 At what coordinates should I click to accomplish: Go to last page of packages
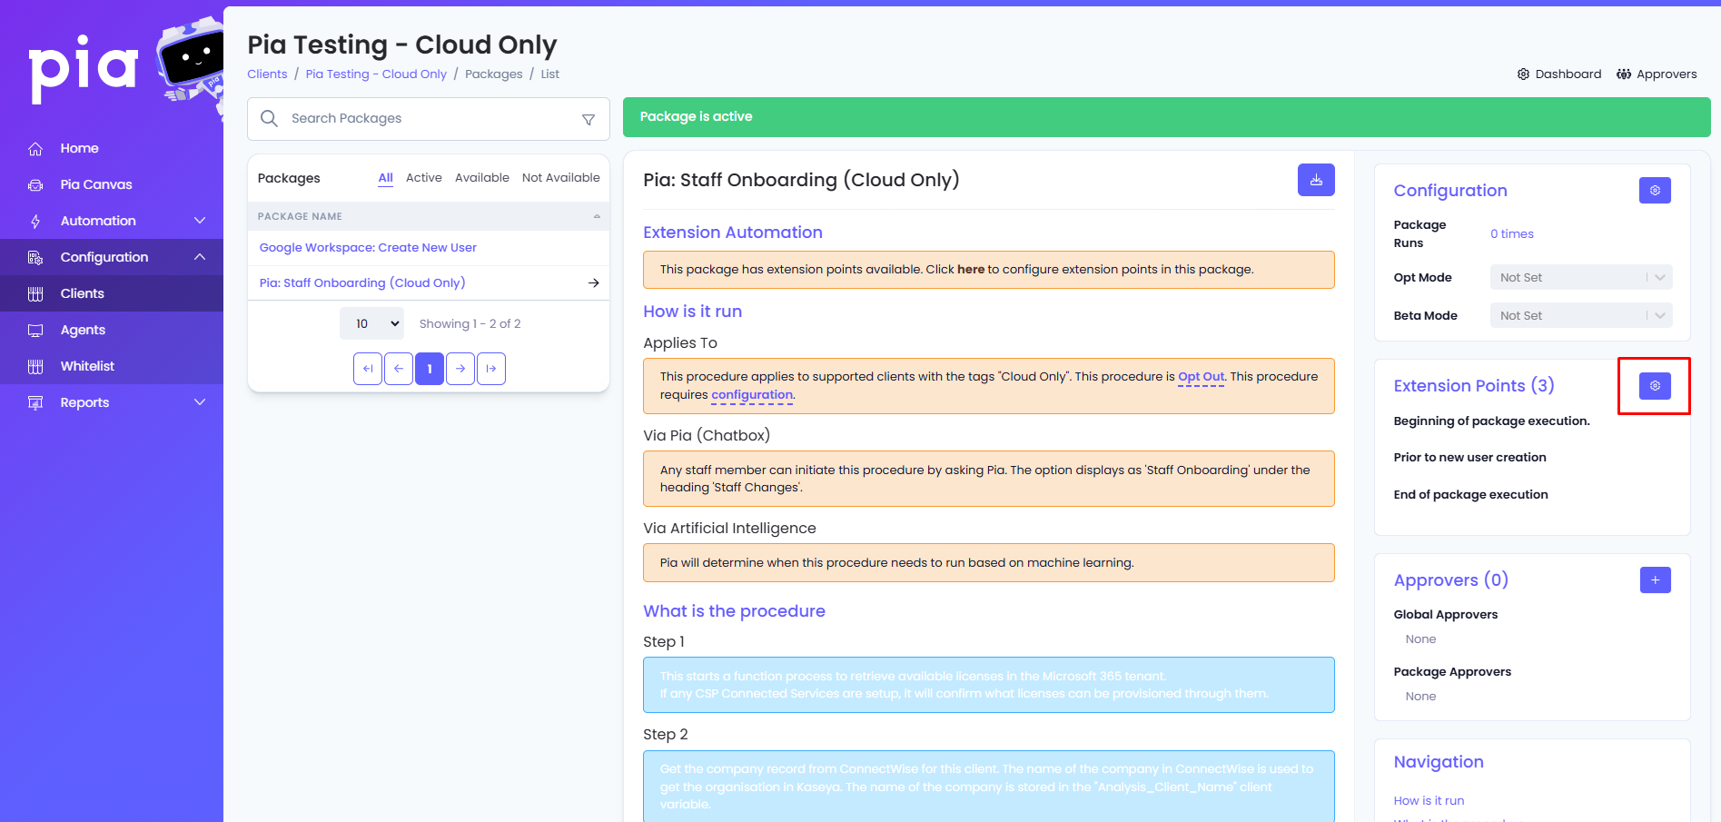click(491, 369)
